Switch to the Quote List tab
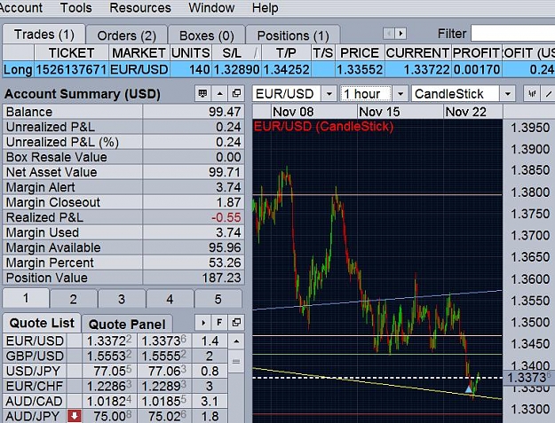Screen dimensions: 555x423 (x=42, y=323)
